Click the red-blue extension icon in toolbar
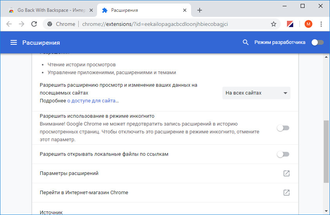The height and width of the screenshot is (215, 330). coord(290,24)
